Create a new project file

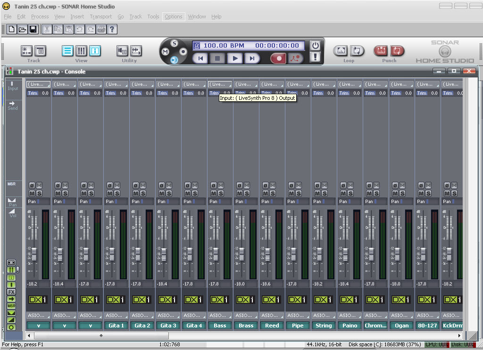tap(12, 29)
